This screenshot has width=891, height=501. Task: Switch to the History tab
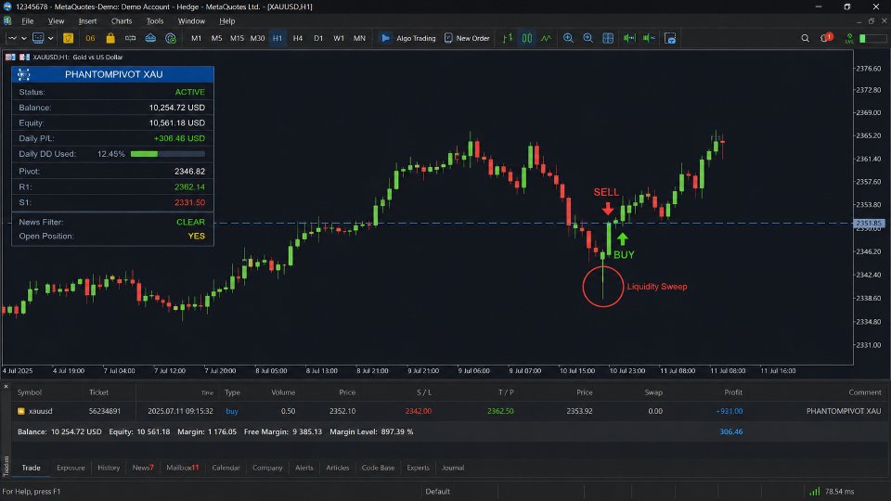point(109,468)
